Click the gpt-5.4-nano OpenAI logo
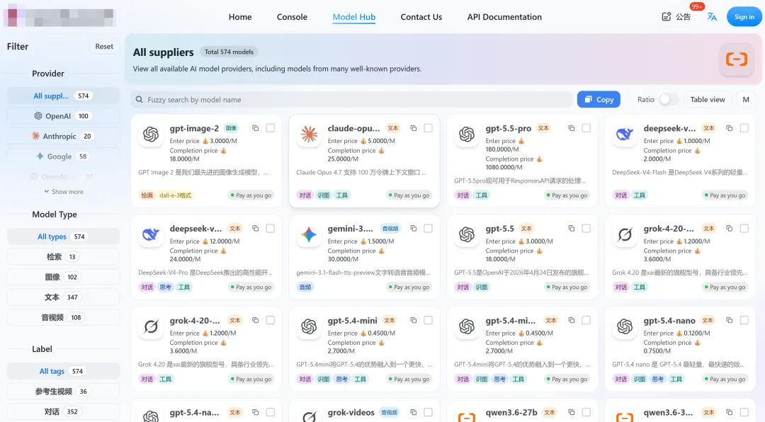Viewport: 765px width, 422px height. coord(625,326)
